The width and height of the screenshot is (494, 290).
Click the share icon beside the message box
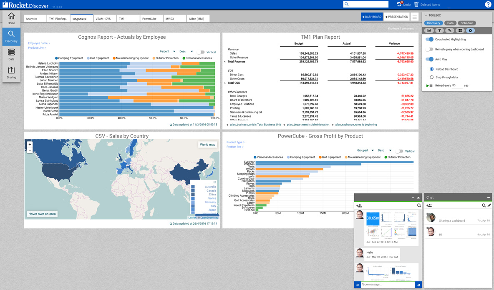(x=357, y=285)
